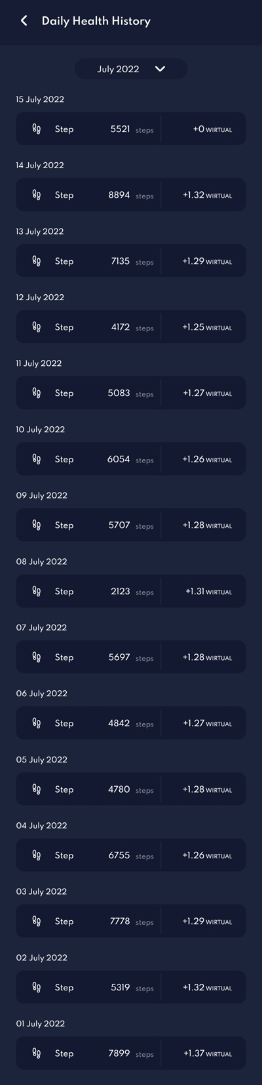Click the footsteps icon for 08 July 2022
The image size is (262, 1085).
[x=37, y=591]
